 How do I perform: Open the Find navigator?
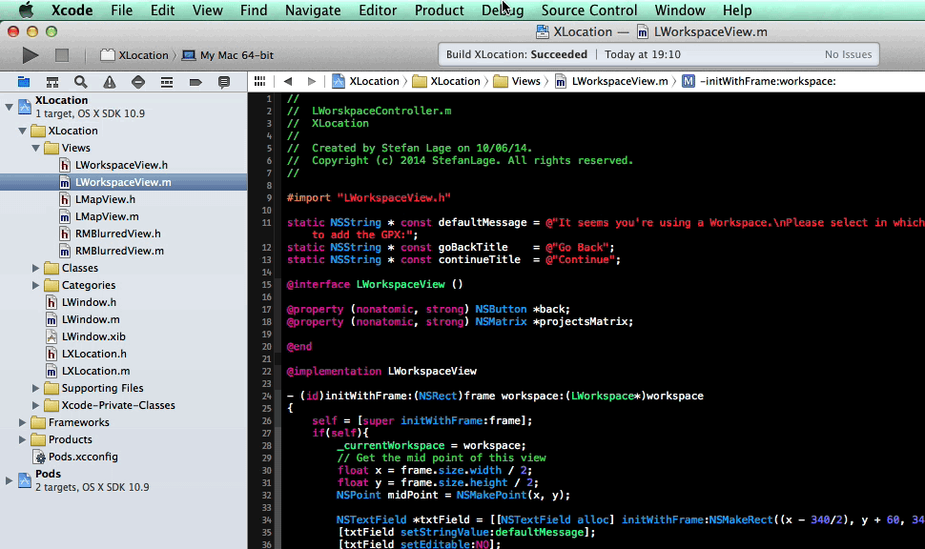coord(81,82)
